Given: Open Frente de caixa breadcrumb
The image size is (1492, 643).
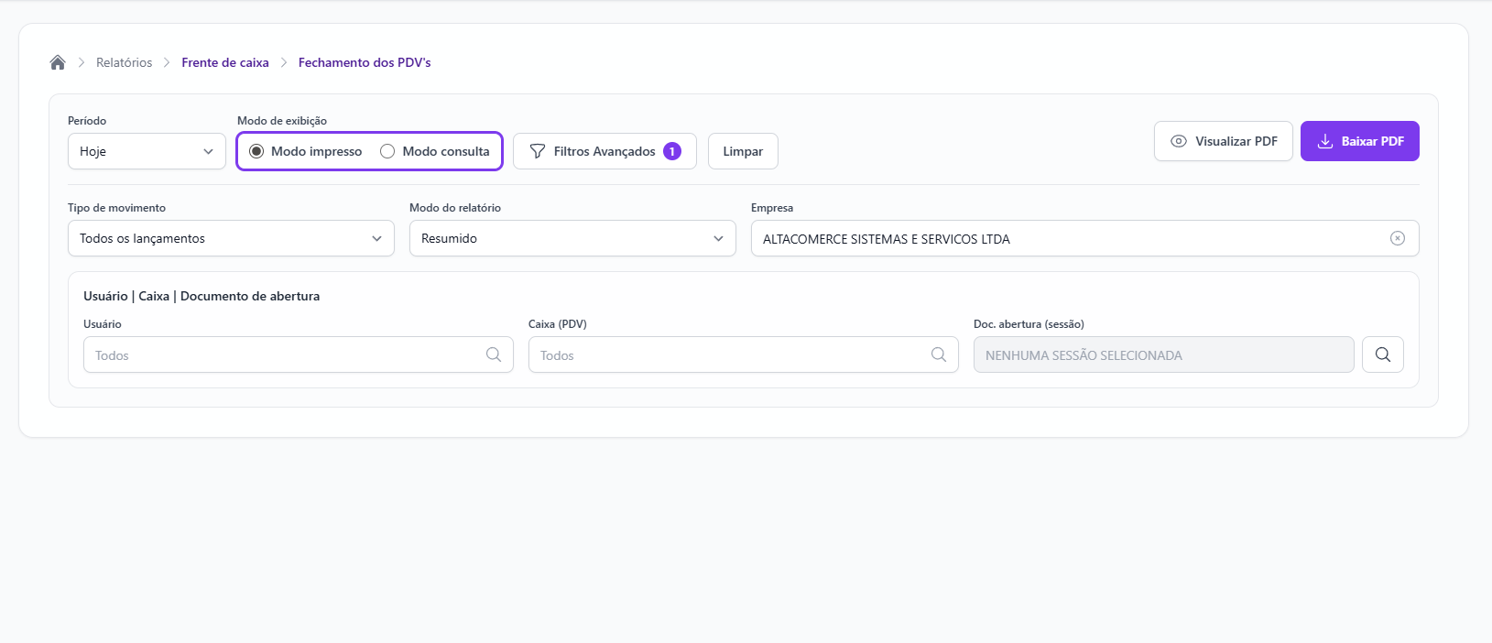Looking at the screenshot, I should [225, 62].
